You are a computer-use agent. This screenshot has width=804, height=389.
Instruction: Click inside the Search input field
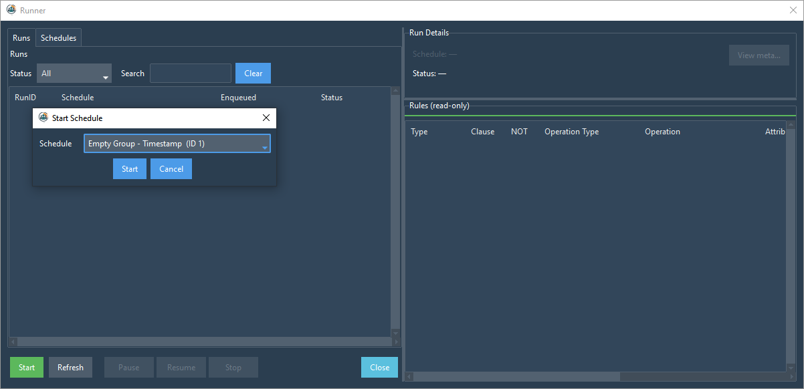[x=190, y=73]
